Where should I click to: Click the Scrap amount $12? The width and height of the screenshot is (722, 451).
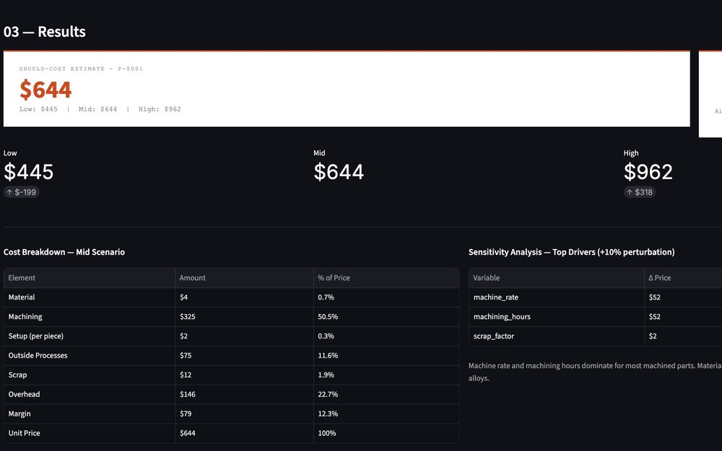[244, 375]
